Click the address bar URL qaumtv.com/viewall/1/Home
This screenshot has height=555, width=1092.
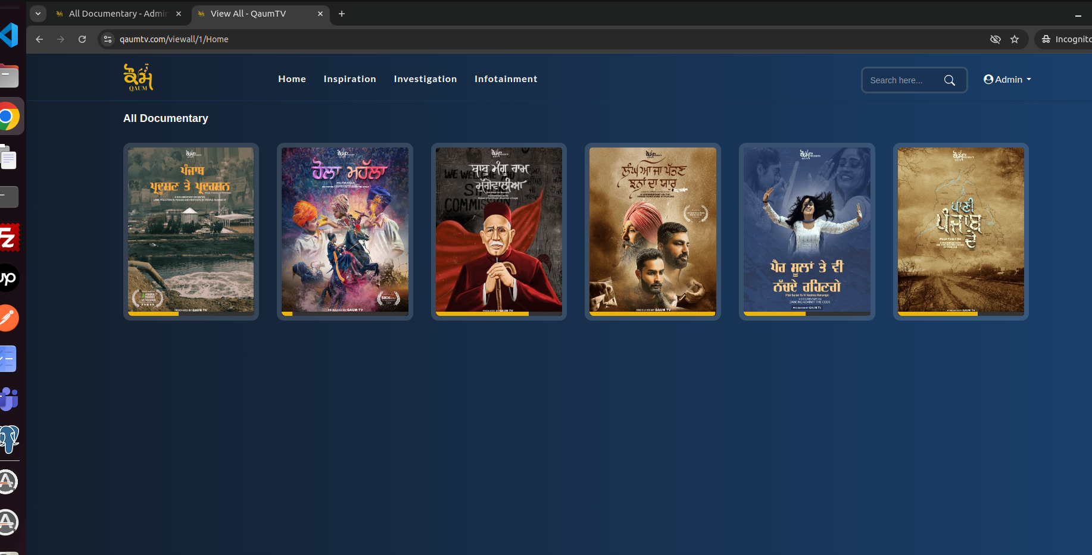tap(174, 39)
